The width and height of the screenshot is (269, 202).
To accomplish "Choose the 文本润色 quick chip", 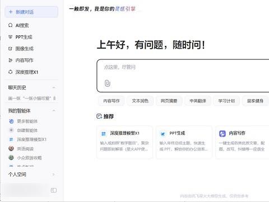I will point(140,101).
